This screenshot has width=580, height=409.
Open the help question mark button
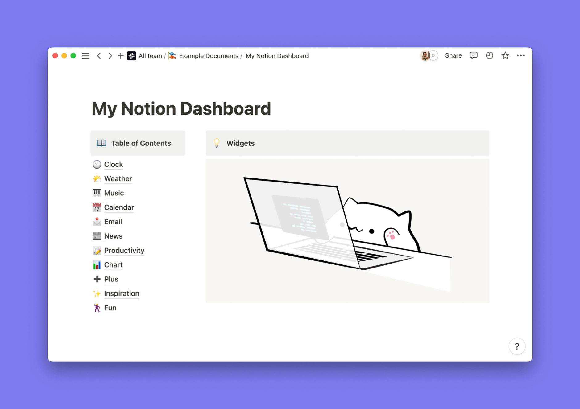517,346
